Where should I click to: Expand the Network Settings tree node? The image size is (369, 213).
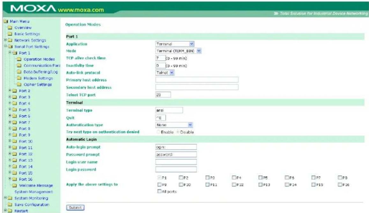pyautogui.click(x=5, y=40)
